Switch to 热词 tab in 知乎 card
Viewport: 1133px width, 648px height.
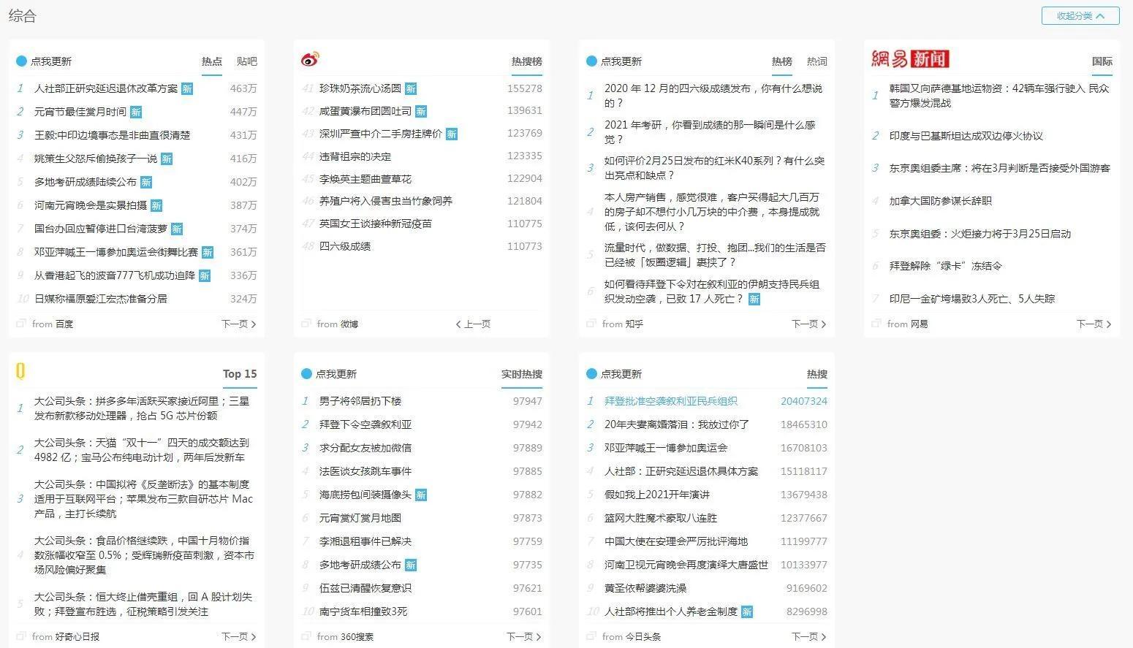[x=817, y=61]
